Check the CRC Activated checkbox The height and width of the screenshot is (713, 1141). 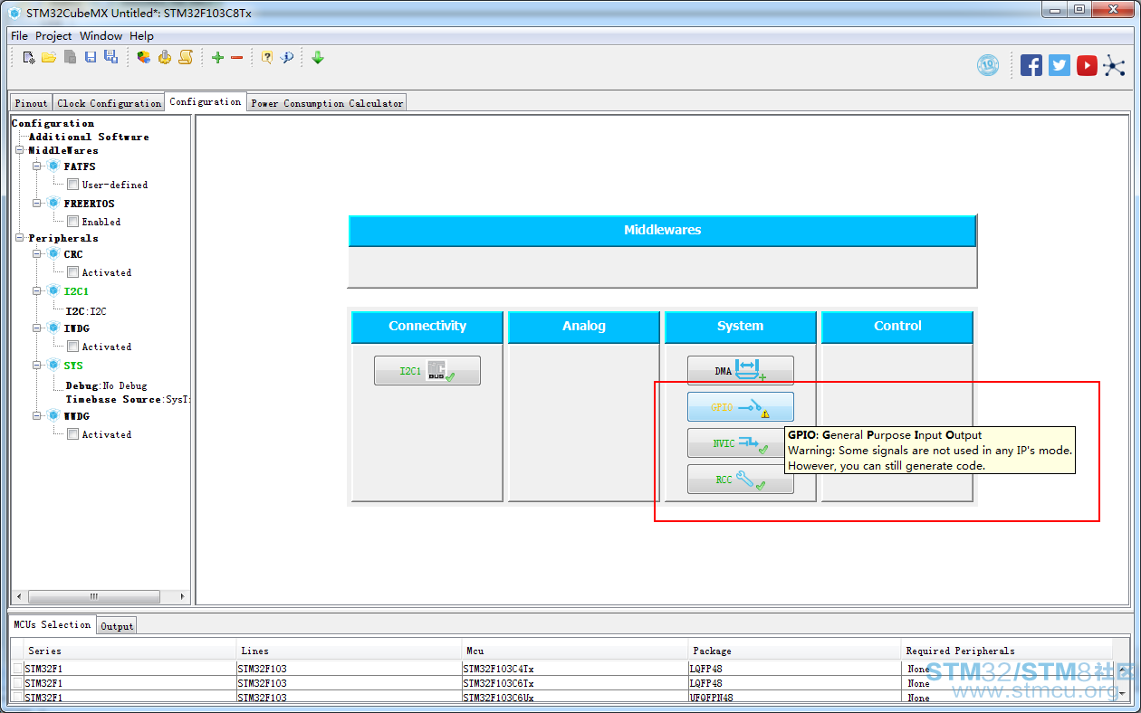(73, 272)
